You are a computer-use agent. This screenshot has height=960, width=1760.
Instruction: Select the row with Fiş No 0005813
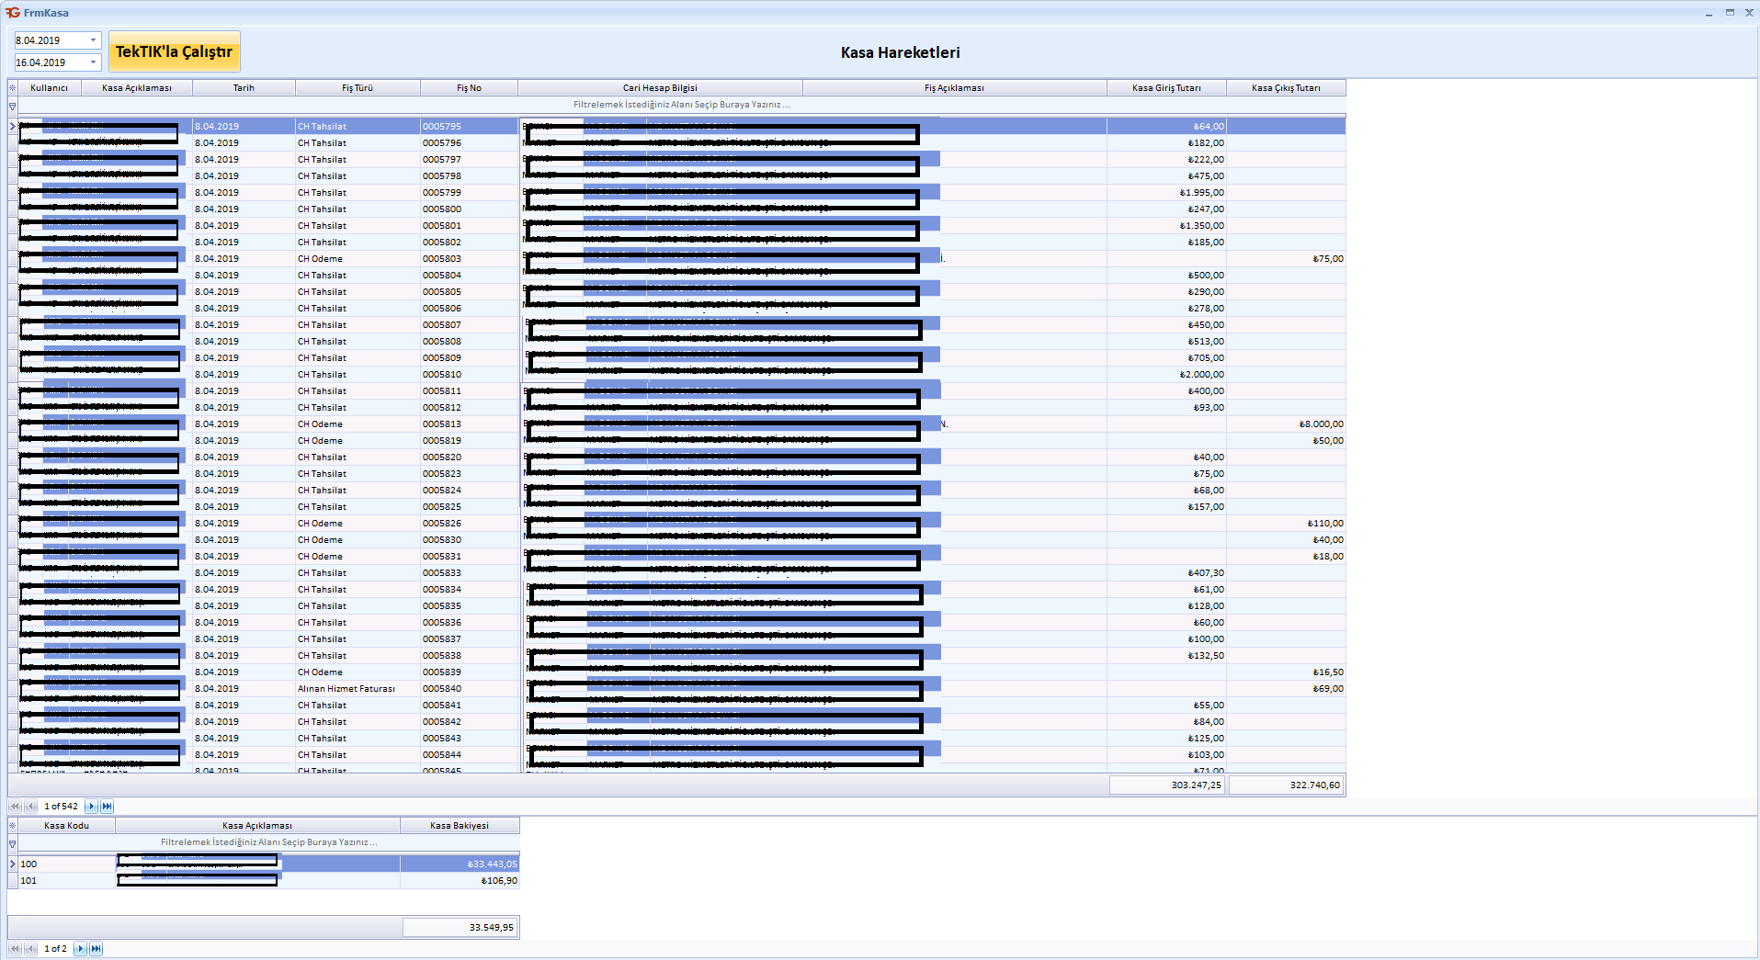click(x=442, y=424)
